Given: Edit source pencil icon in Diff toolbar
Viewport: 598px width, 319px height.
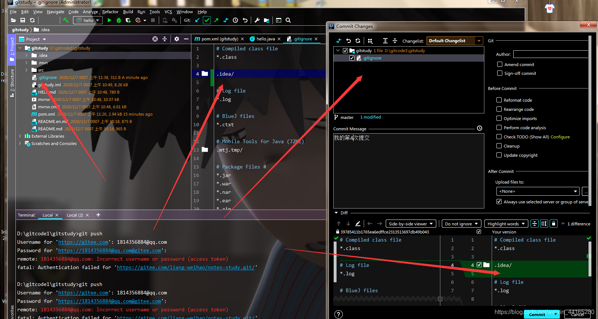Looking at the screenshot, I should click(x=358, y=223).
